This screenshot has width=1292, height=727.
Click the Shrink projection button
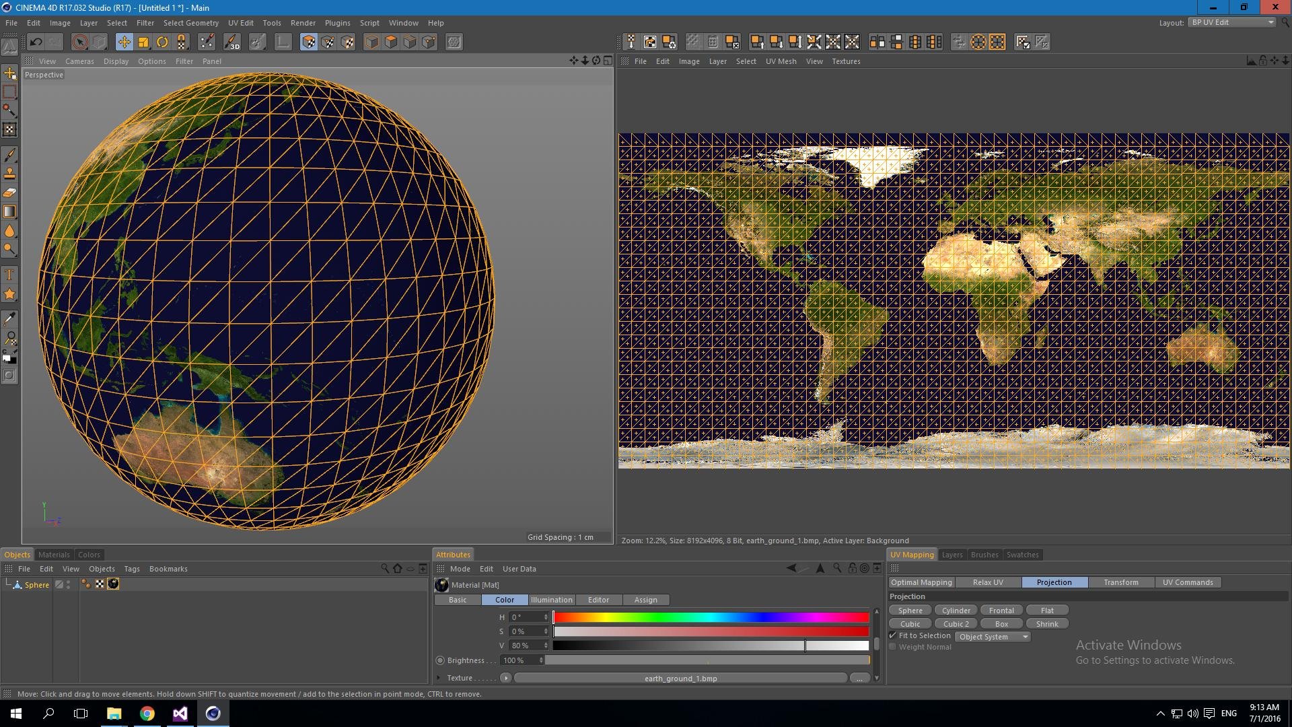point(1047,624)
